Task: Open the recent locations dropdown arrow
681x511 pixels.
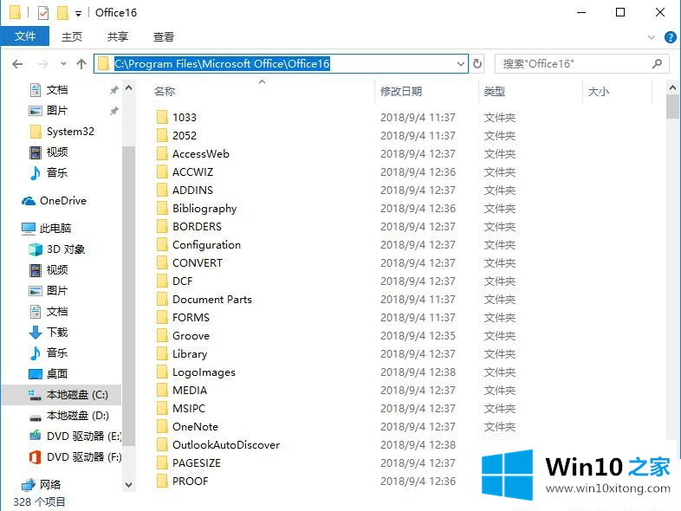Action: point(63,64)
